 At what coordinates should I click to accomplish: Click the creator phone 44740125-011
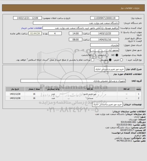click(x=124, y=141)
